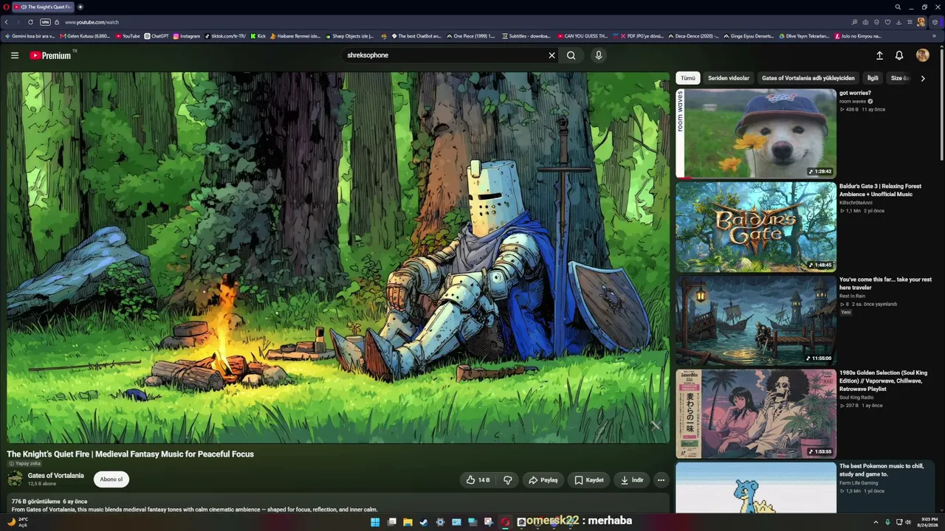Dislike the video
945x531 pixels.
[x=508, y=480]
